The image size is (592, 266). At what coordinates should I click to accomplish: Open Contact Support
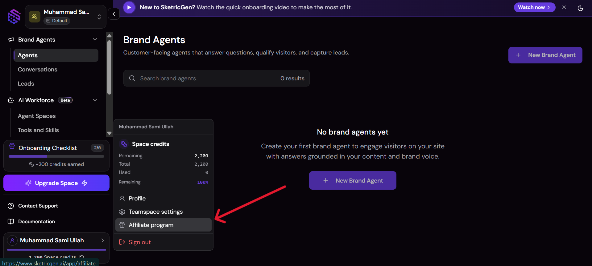[x=38, y=206]
